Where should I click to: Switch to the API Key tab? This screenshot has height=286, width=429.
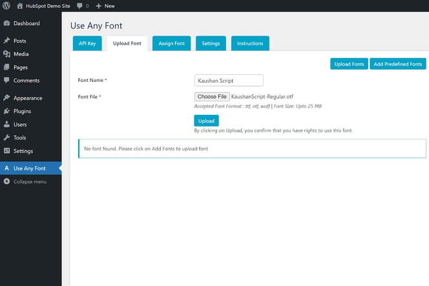(87, 43)
